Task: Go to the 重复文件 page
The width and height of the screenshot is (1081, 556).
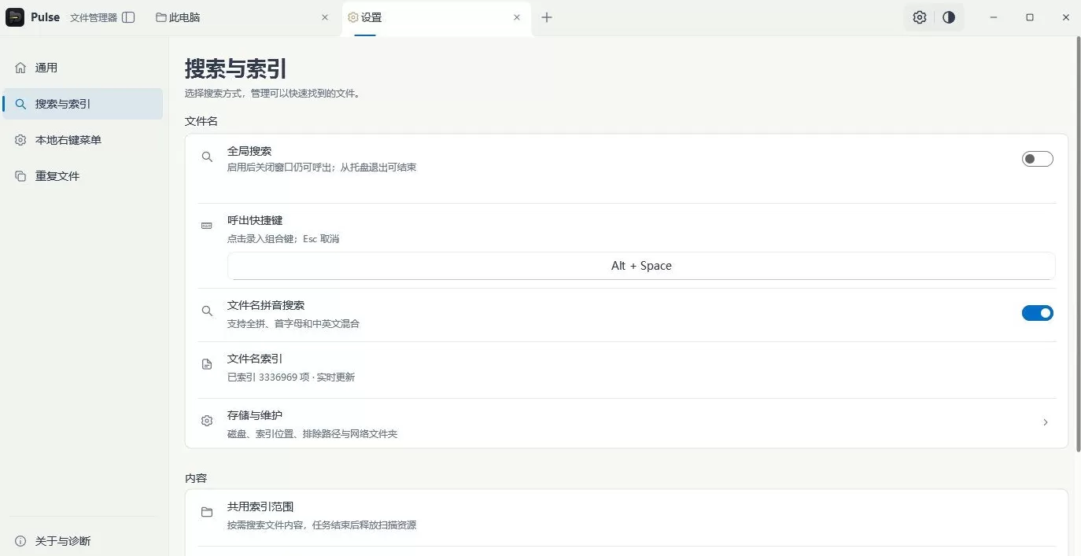Action: point(83,176)
